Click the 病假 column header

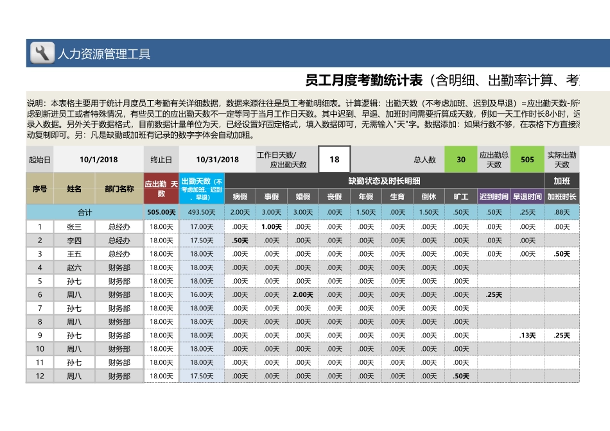pyautogui.click(x=240, y=196)
